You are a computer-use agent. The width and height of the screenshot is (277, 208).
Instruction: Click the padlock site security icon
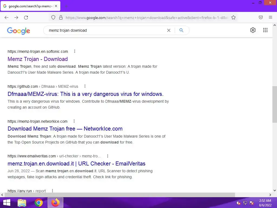pos(61,17)
